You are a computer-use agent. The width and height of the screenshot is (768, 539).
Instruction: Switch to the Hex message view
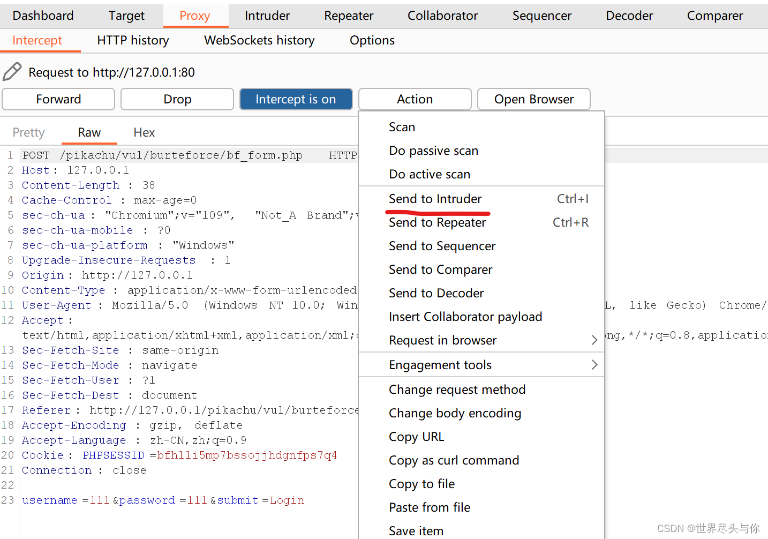144,132
